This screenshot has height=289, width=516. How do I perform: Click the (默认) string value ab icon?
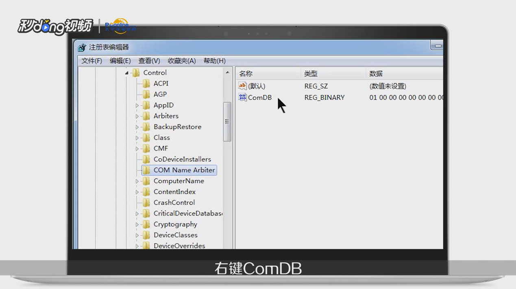pos(242,86)
